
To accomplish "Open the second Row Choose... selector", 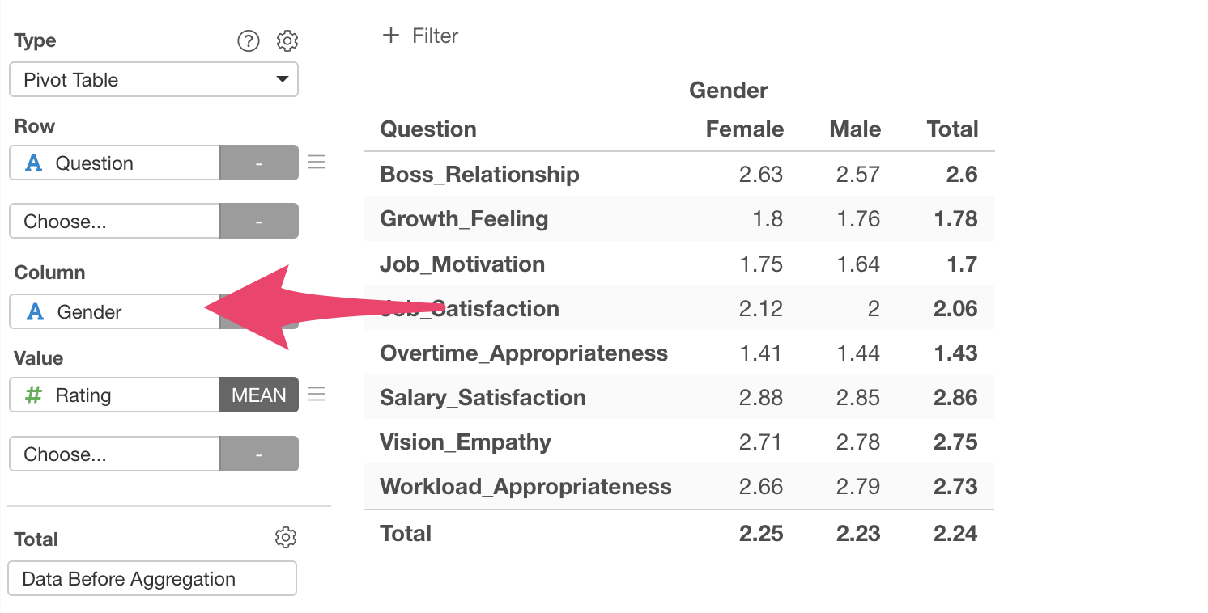I will coord(115,222).
